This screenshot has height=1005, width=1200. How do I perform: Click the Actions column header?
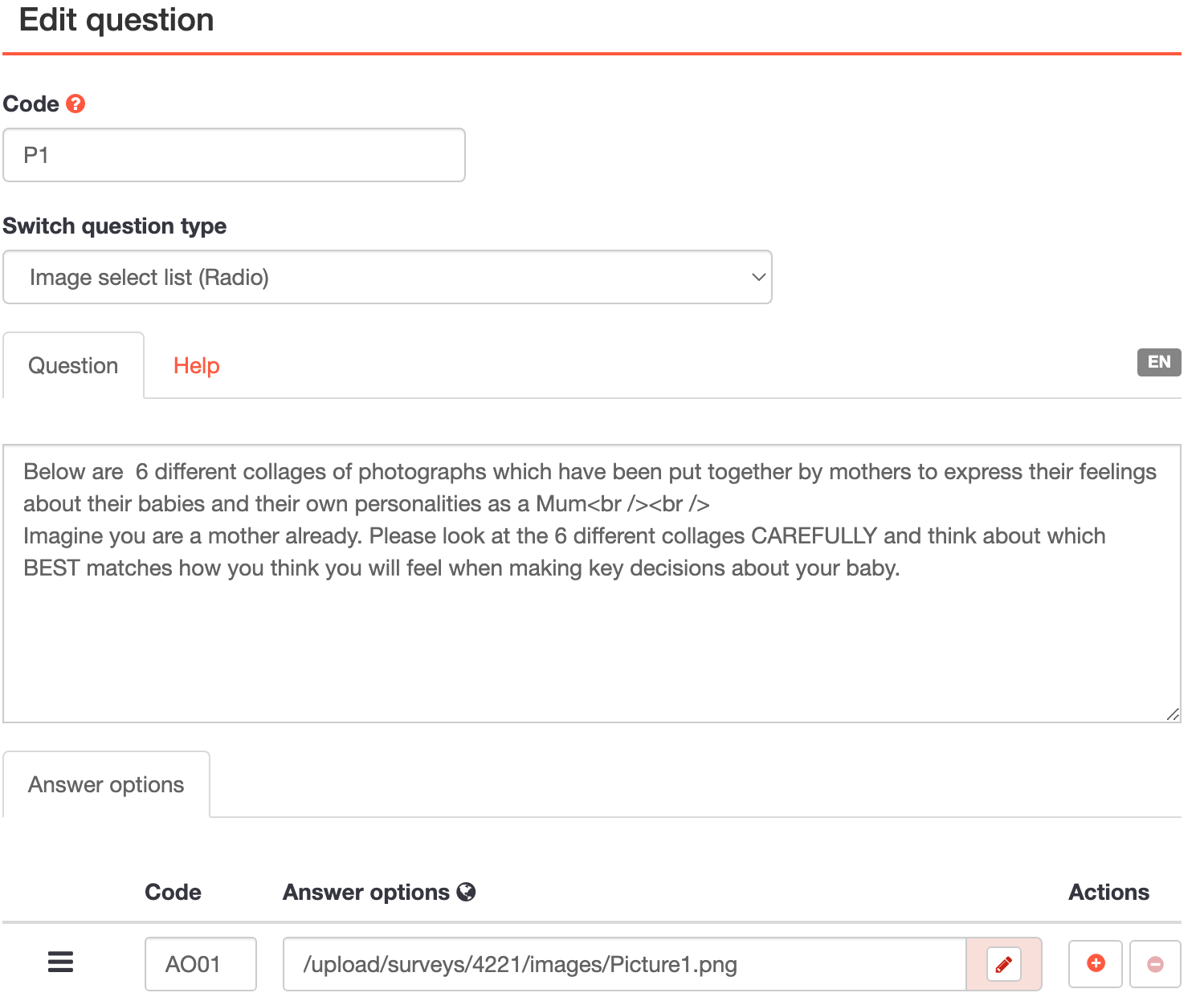pos(1108,892)
